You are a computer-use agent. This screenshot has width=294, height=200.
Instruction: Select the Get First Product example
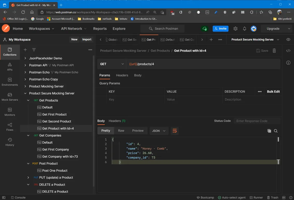pos(54,115)
